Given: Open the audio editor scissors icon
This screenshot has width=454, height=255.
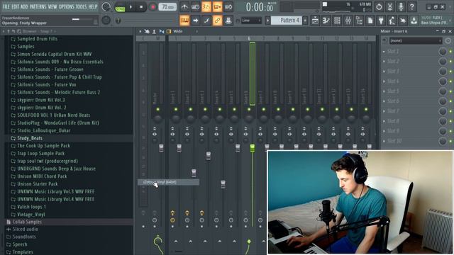Looking at the screenshot, I should 390,6.
